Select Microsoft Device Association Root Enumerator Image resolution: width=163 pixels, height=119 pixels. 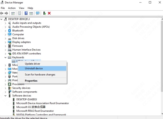(x=43, y=103)
